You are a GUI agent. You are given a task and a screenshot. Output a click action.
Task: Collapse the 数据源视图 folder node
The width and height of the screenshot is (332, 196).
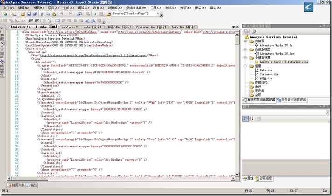pos(245,49)
